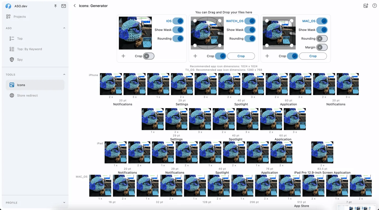Collapse the TOOLS sidebar section
Screen dimensions: 379x210
[x=64, y=75]
